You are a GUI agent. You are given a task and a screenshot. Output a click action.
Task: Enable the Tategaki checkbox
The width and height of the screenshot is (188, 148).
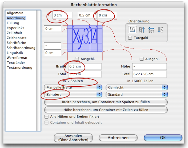130,38
